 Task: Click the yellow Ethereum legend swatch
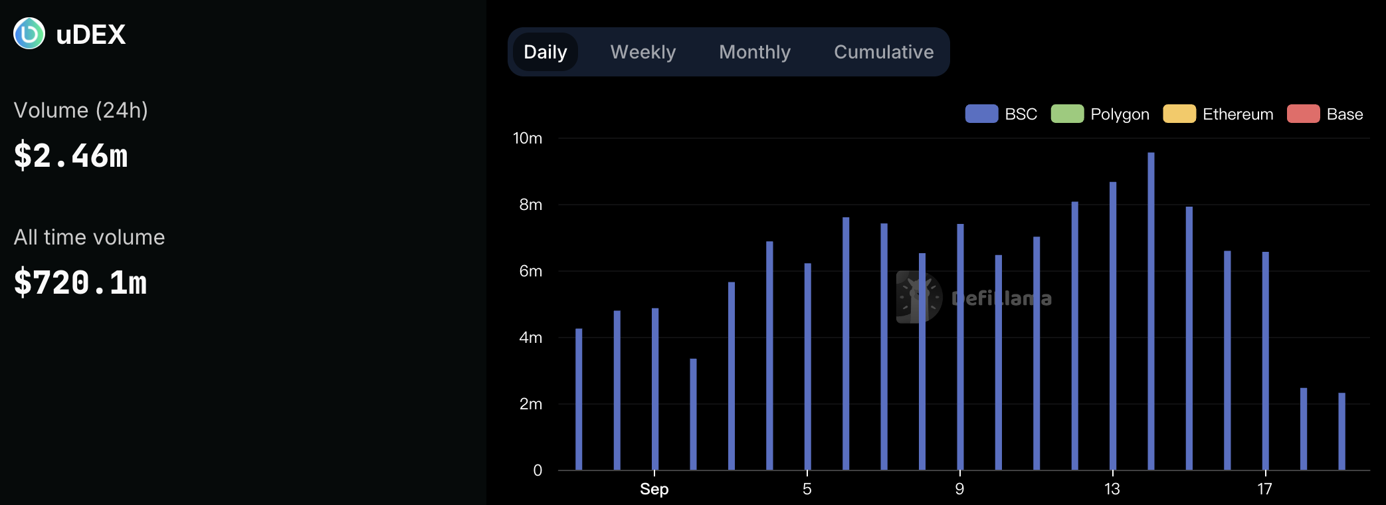(x=1179, y=114)
